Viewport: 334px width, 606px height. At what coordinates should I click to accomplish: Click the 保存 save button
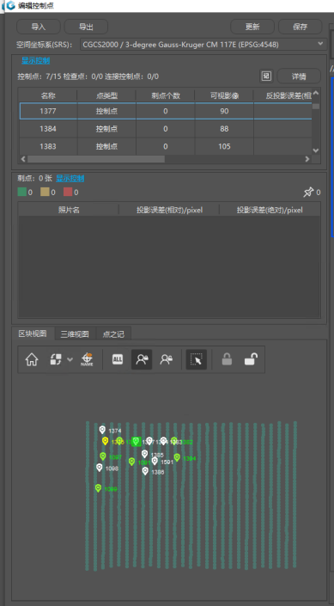pyautogui.click(x=300, y=27)
